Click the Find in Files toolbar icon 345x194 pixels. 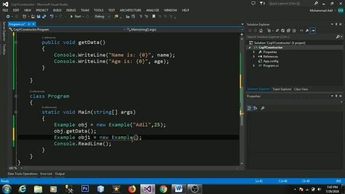pyautogui.click(x=116, y=17)
